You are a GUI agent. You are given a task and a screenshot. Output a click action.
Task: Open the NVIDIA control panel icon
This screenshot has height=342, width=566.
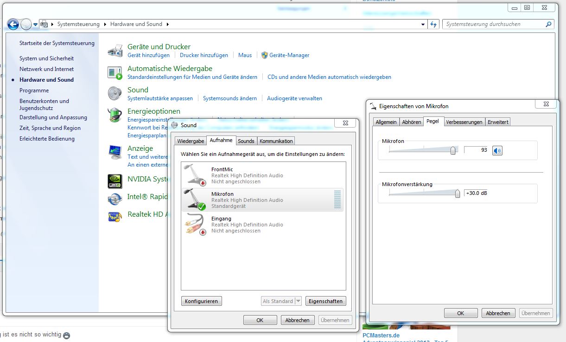[x=115, y=180]
